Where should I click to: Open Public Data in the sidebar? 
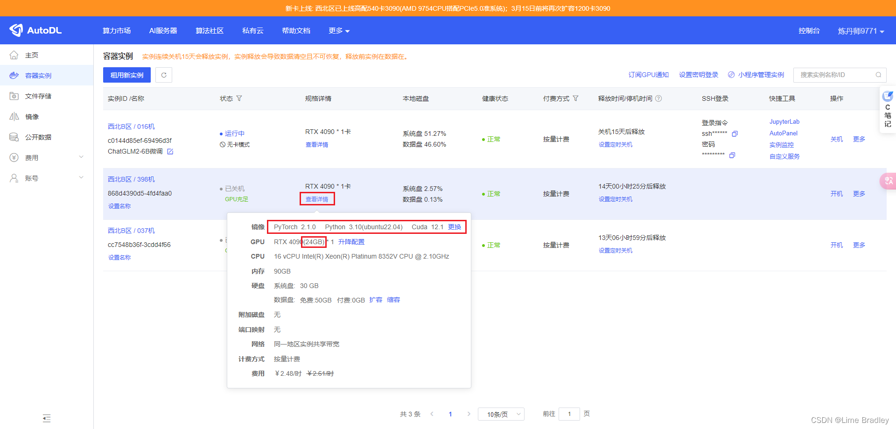[47, 137]
